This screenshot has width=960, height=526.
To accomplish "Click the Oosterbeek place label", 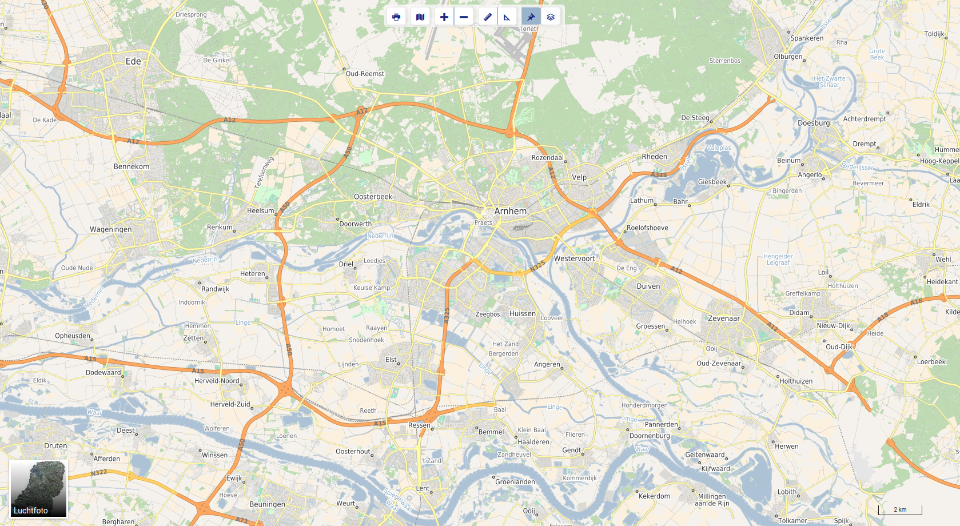I will 373,197.
